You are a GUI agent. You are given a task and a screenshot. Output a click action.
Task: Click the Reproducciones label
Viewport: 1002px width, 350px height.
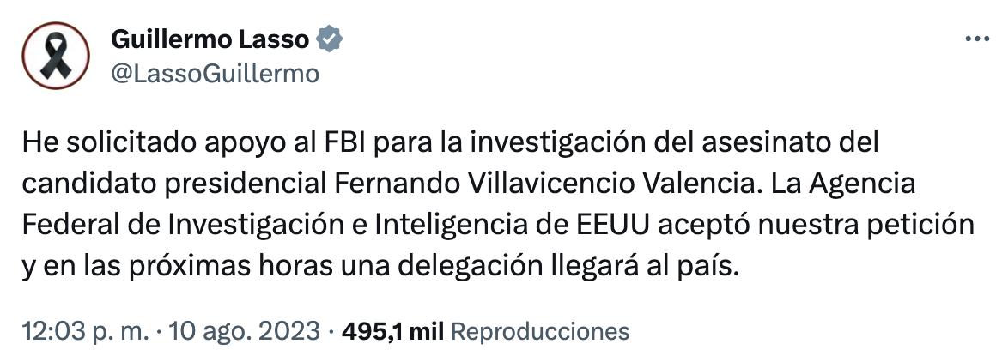coord(539,330)
